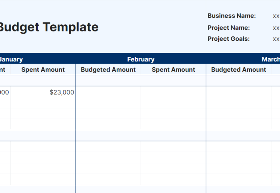Click the empty cell directly below $23,000
Viewport: 280px width, 193px height.
43,103
